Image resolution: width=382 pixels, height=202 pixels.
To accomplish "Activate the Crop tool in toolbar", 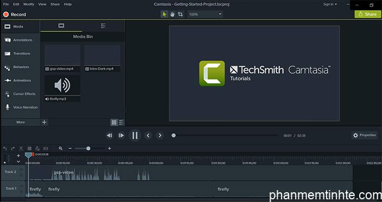I will point(180,14).
